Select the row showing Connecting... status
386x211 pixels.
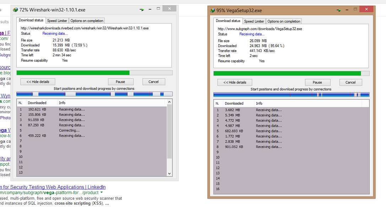click(x=92, y=131)
